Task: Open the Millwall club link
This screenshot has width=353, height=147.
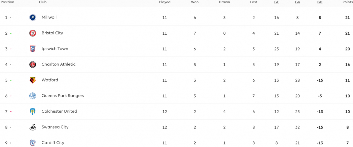Action: 49,17
